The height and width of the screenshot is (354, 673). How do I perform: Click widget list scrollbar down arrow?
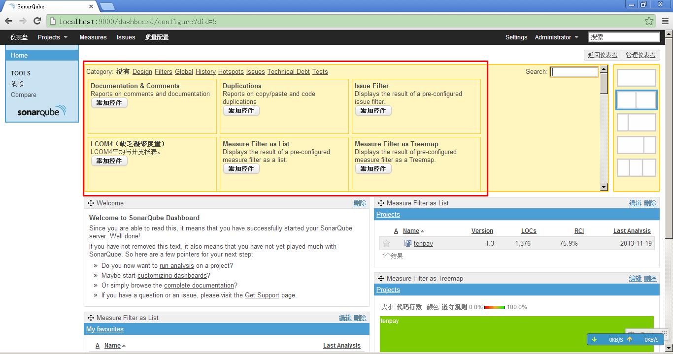(x=604, y=187)
